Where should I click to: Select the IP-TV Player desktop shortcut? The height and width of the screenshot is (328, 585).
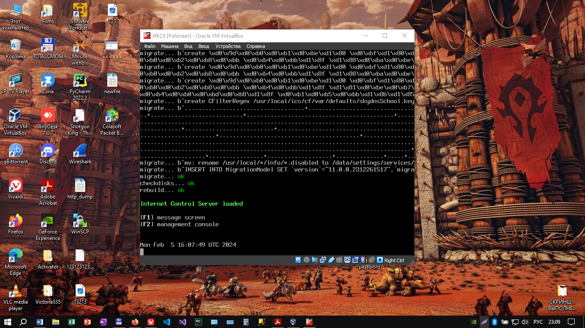(x=15, y=84)
